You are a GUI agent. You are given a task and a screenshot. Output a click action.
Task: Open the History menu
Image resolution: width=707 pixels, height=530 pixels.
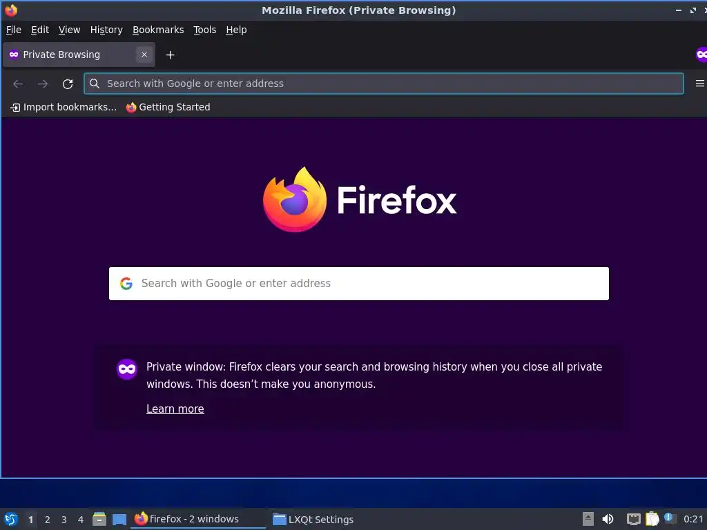tap(106, 30)
